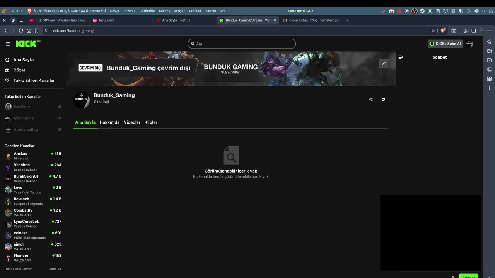Open Steam tray icon

(422, 11)
